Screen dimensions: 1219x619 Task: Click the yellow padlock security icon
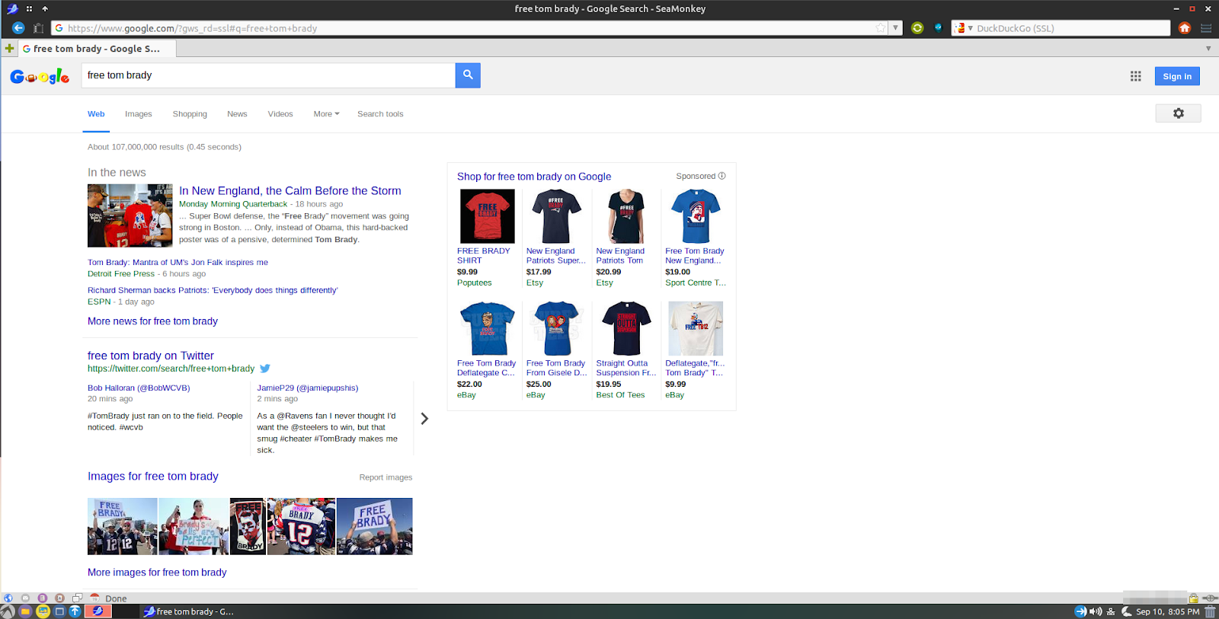(x=1194, y=598)
